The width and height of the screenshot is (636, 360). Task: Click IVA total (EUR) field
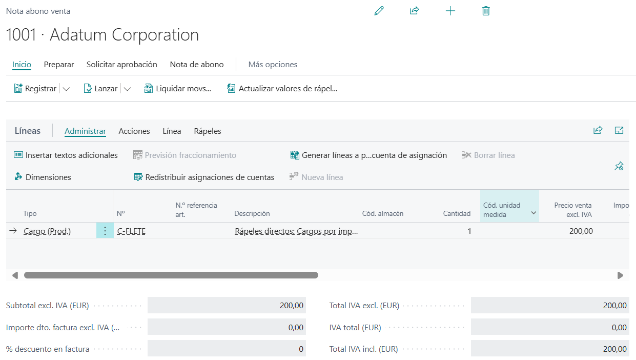pyautogui.click(x=550, y=327)
